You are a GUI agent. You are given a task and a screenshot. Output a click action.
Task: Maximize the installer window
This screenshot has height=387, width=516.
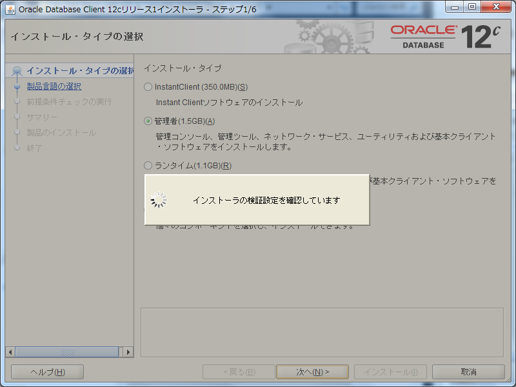(x=472, y=7)
